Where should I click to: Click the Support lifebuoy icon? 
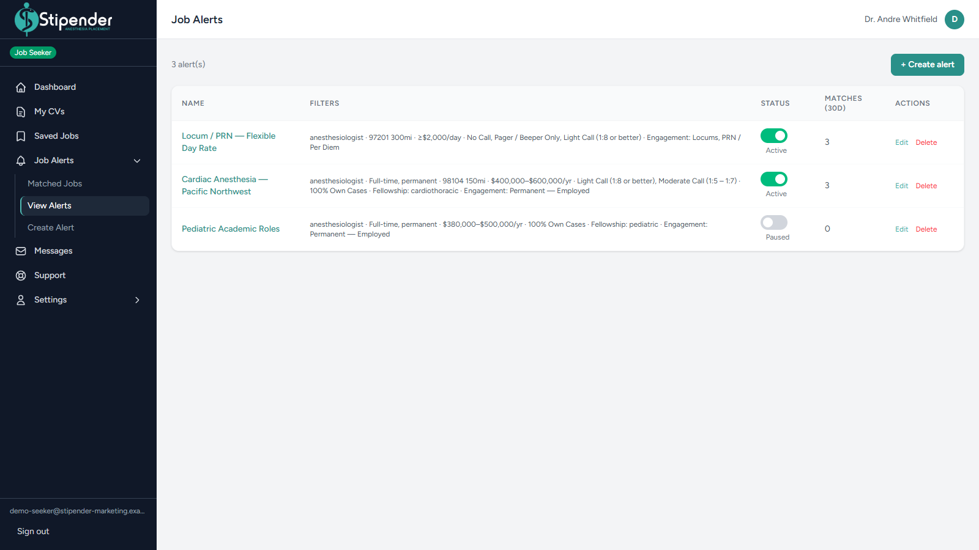[x=21, y=276]
